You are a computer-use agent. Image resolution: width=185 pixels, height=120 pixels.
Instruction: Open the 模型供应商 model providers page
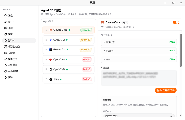pyautogui.click(x=19, y=47)
